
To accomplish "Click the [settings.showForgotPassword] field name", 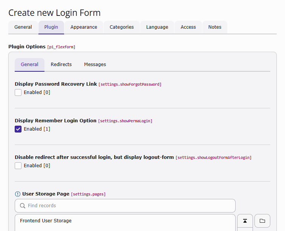I will click(130, 84).
